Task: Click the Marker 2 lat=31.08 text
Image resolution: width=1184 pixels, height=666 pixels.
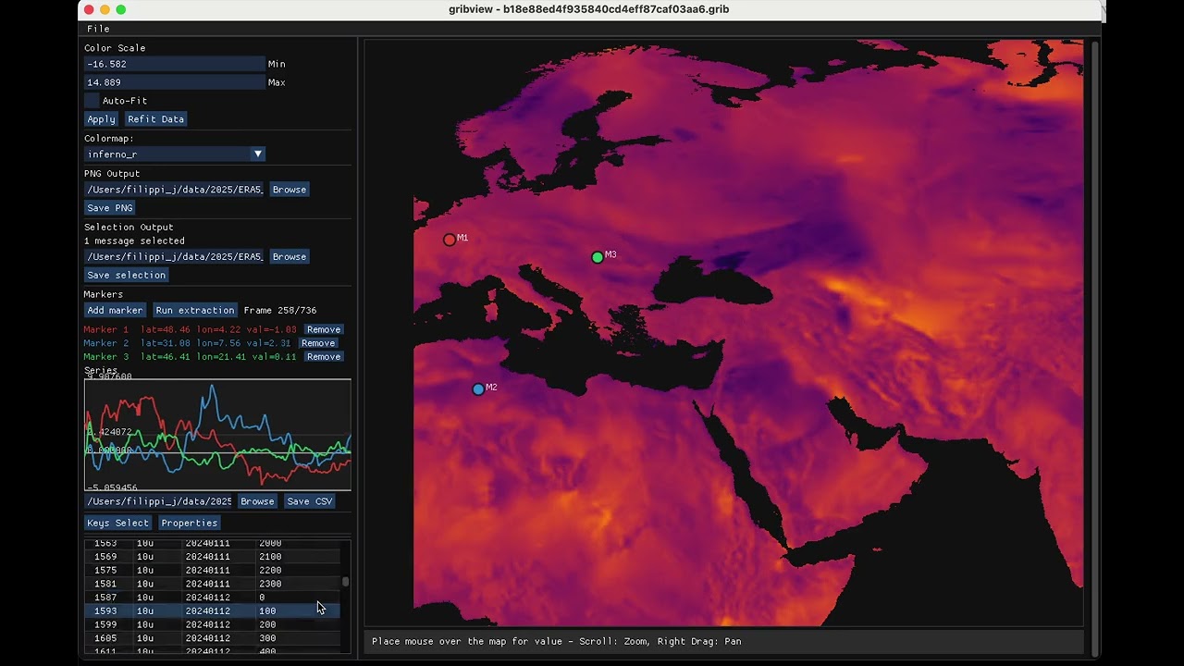Action: (187, 343)
